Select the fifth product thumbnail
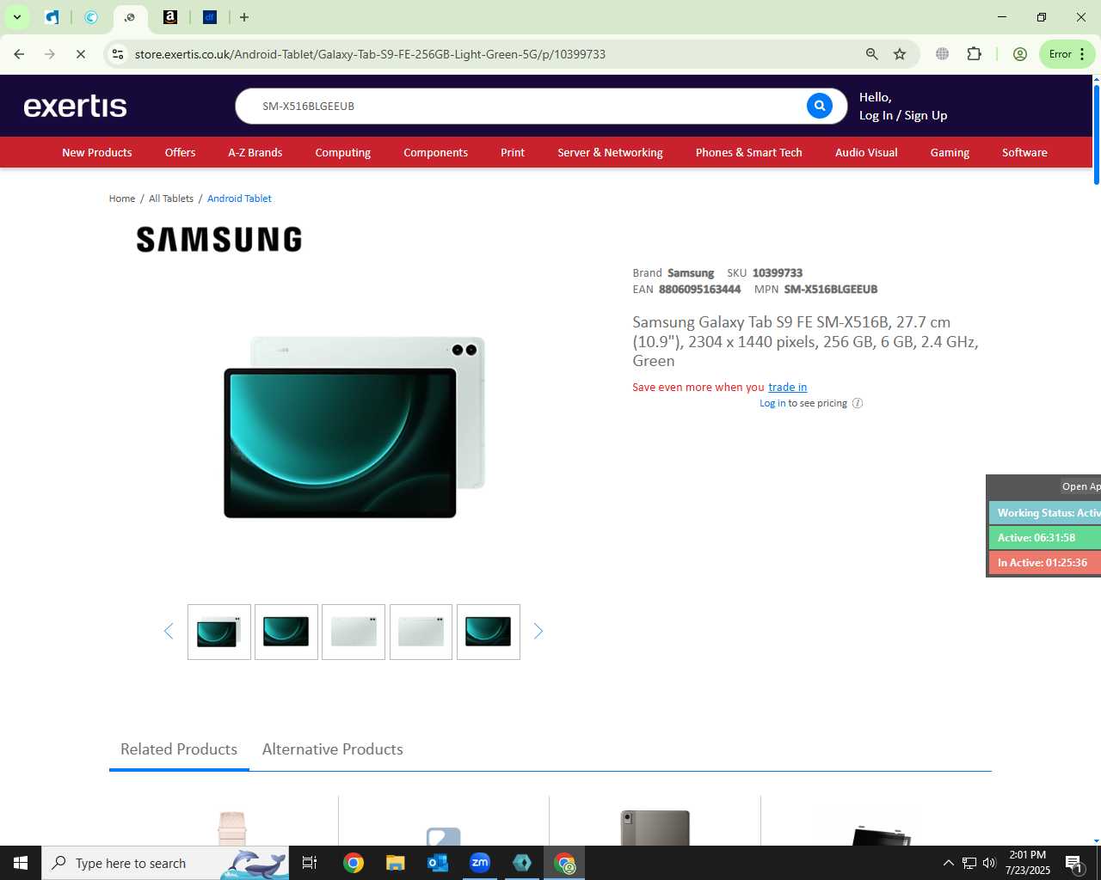This screenshot has width=1101, height=880. point(489,632)
